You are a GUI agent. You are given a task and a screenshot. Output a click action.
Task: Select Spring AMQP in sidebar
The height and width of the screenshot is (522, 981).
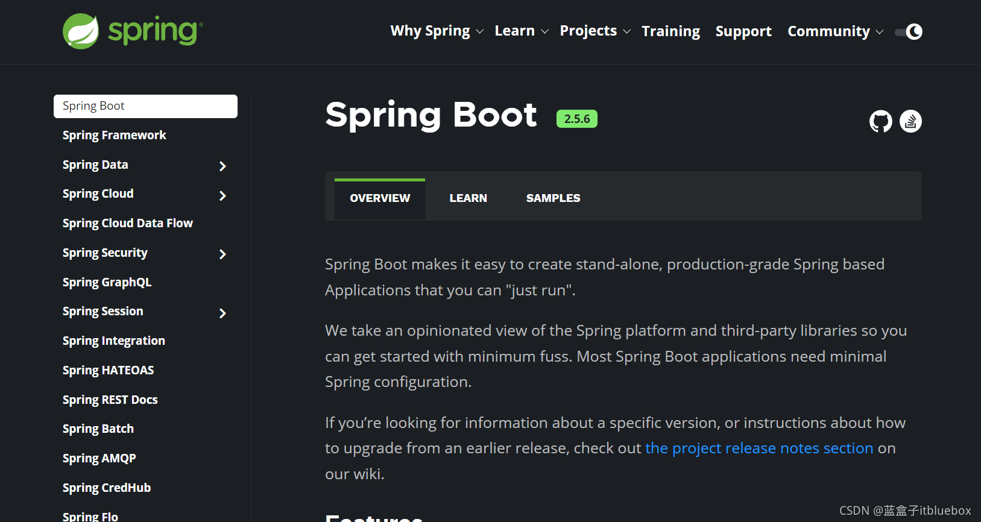click(99, 459)
